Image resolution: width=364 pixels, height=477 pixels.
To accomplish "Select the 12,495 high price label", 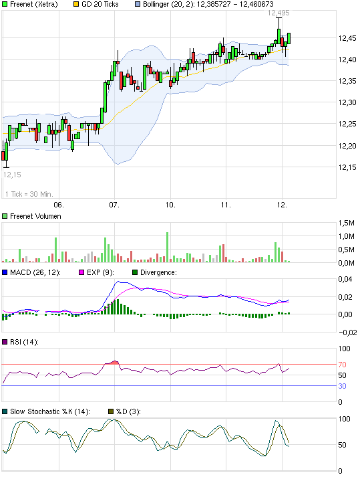I will pyautogui.click(x=279, y=13).
